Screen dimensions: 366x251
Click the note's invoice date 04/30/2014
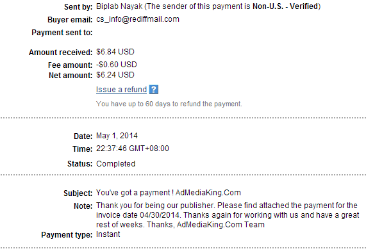pyautogui.click(x=161, y=215)
